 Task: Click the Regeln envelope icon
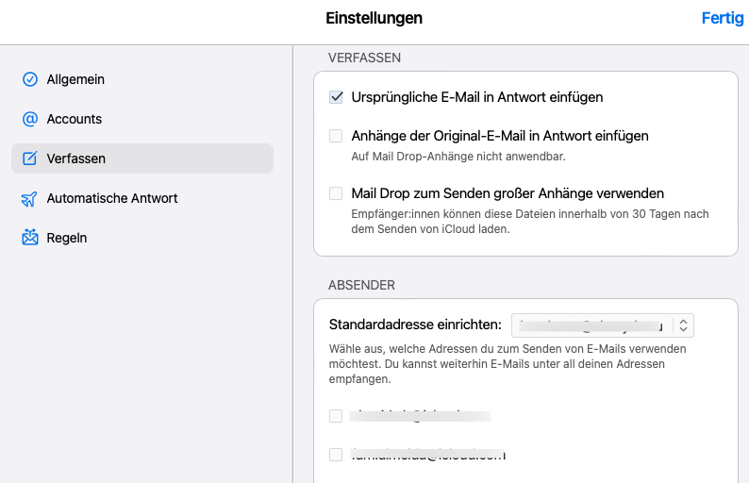(x=29, y=239)
